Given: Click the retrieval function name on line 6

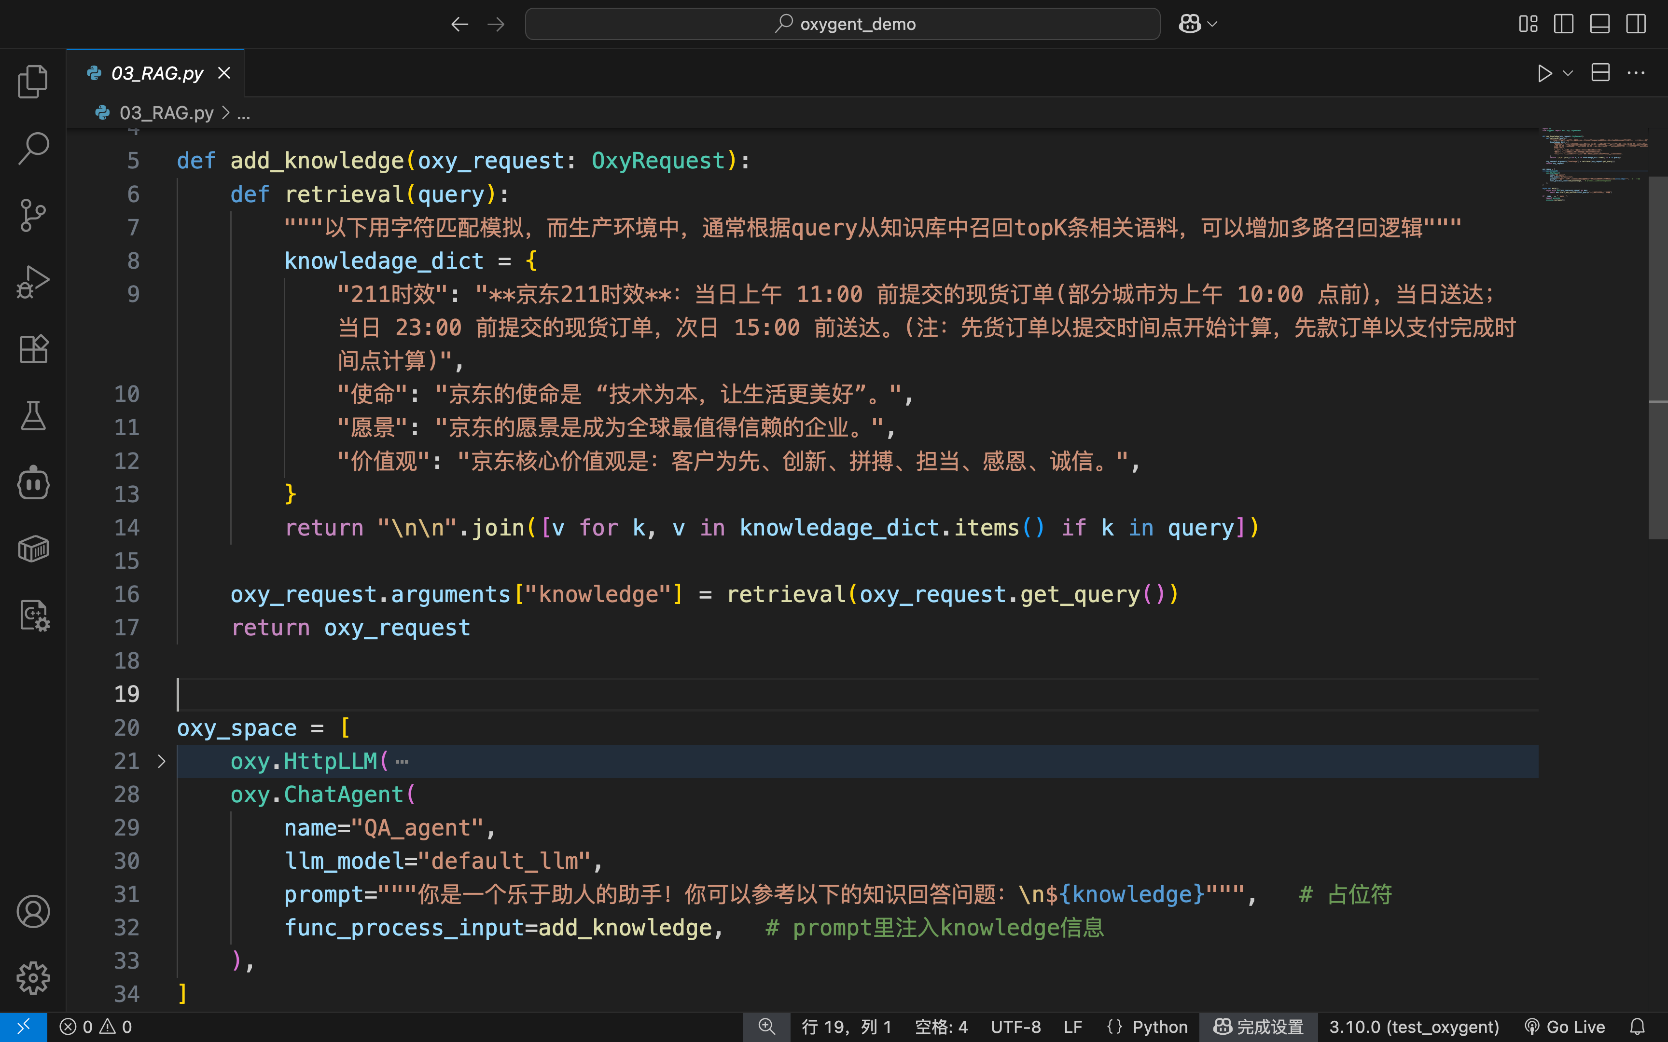Looking at the screenshot, I should click(345, 194).
